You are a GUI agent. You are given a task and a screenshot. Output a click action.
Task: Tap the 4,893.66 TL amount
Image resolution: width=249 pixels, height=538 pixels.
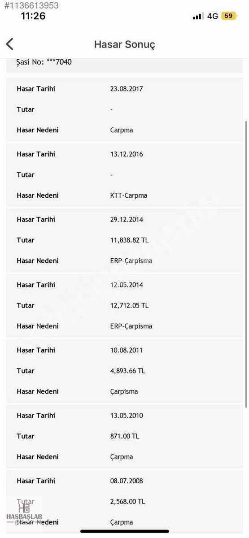(x=127, y=371)
